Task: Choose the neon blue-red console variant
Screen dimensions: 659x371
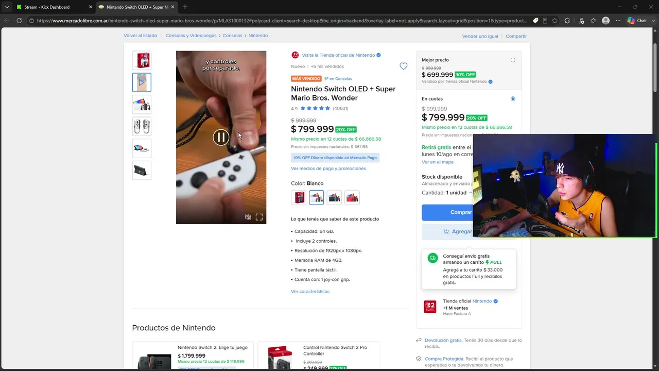Action: click(334, 197)
